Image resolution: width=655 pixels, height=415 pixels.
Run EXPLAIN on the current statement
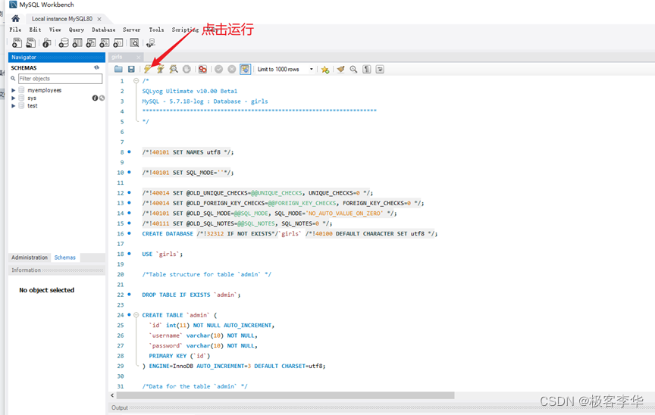coord(174,69)
